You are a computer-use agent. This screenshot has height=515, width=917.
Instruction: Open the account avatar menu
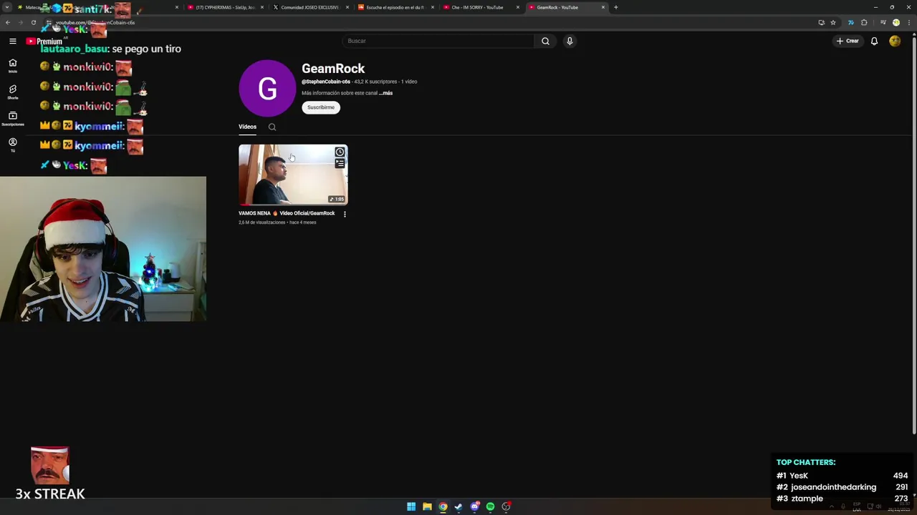click(x=895, y=41)
